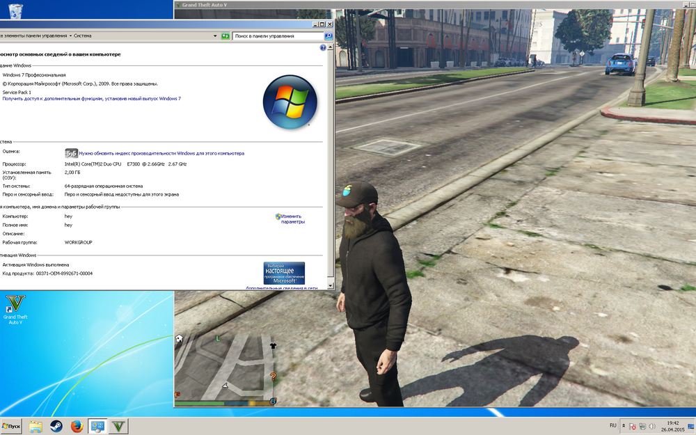Image resolution: width=696 pixels, height=435 pixels.
Task: Click the green L marker on minimap
Action: 218,338
